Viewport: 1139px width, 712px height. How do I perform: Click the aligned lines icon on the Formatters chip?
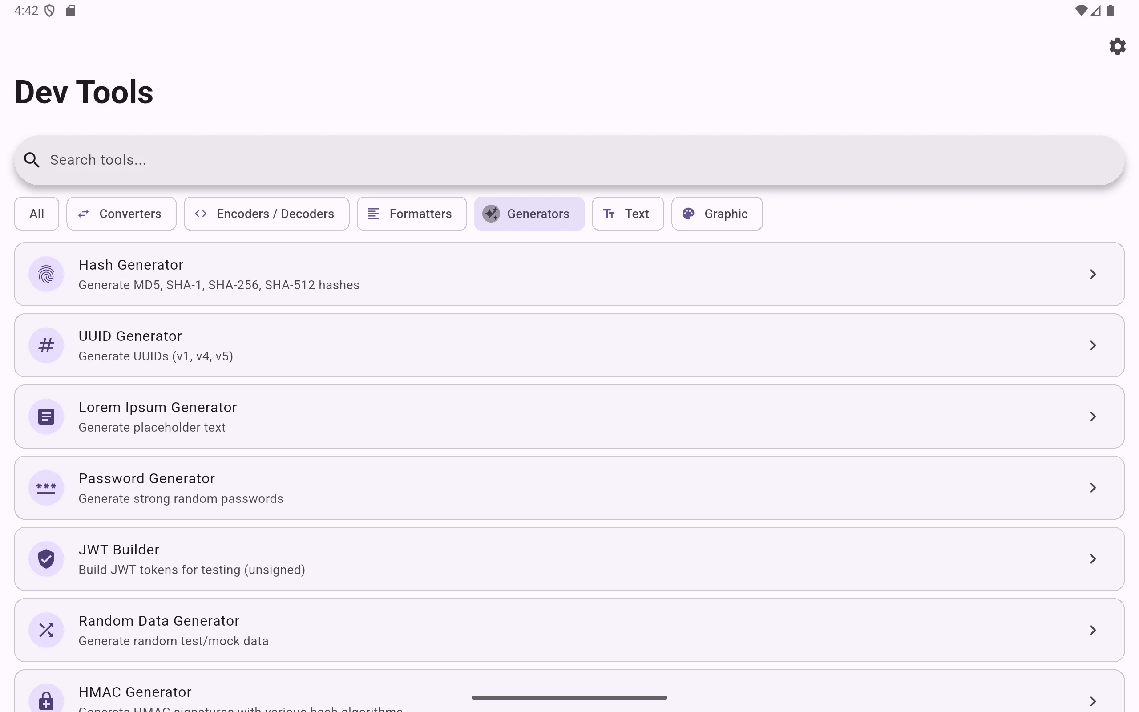373,214
